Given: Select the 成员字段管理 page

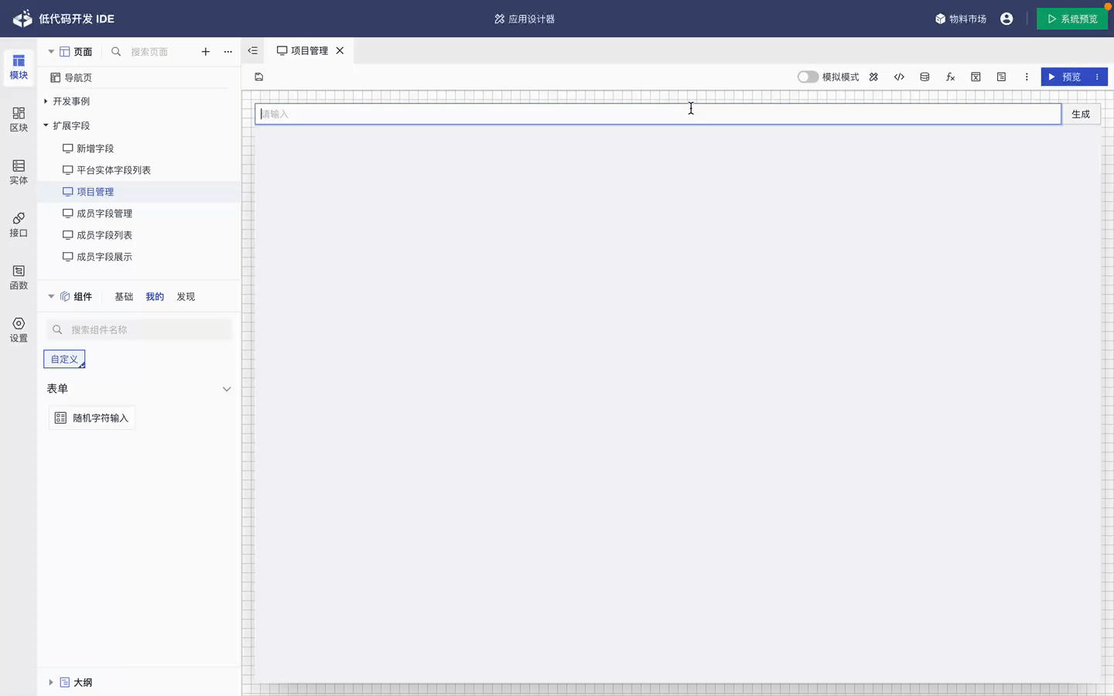Looking at the screenshot, I should [104, 213].
